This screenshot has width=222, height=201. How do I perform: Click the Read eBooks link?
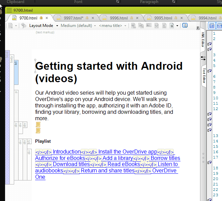pos(124,164)
